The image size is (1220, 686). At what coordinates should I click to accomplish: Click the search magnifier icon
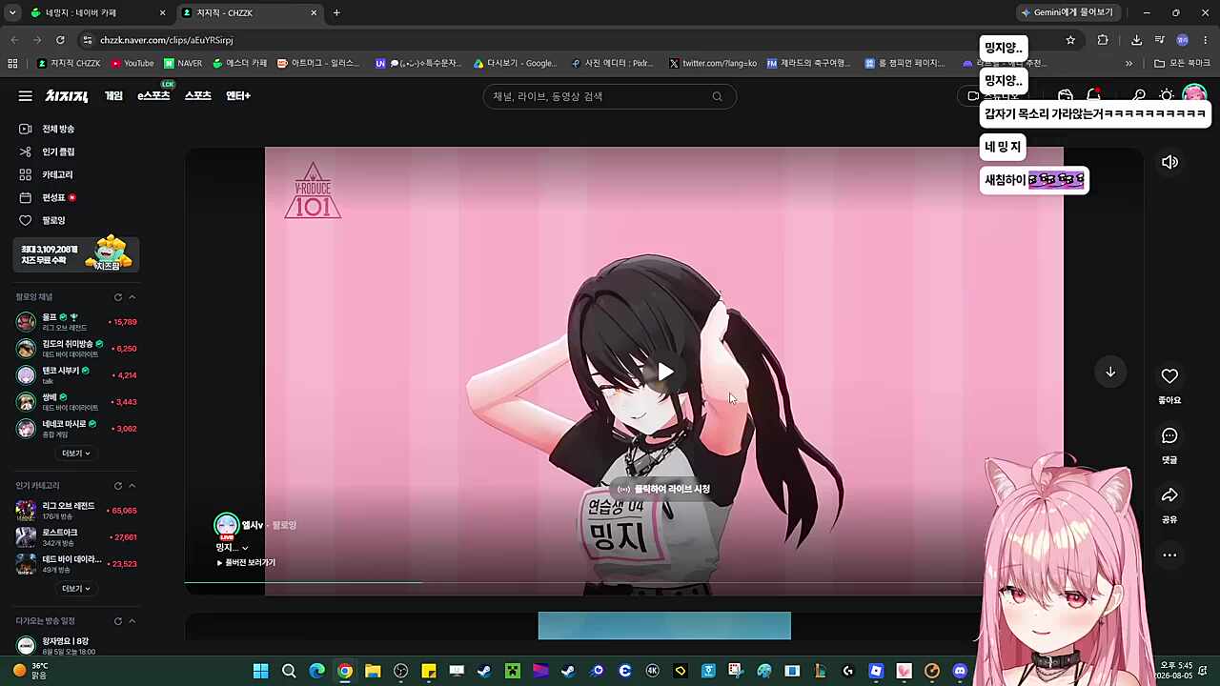tap(717, 96)
